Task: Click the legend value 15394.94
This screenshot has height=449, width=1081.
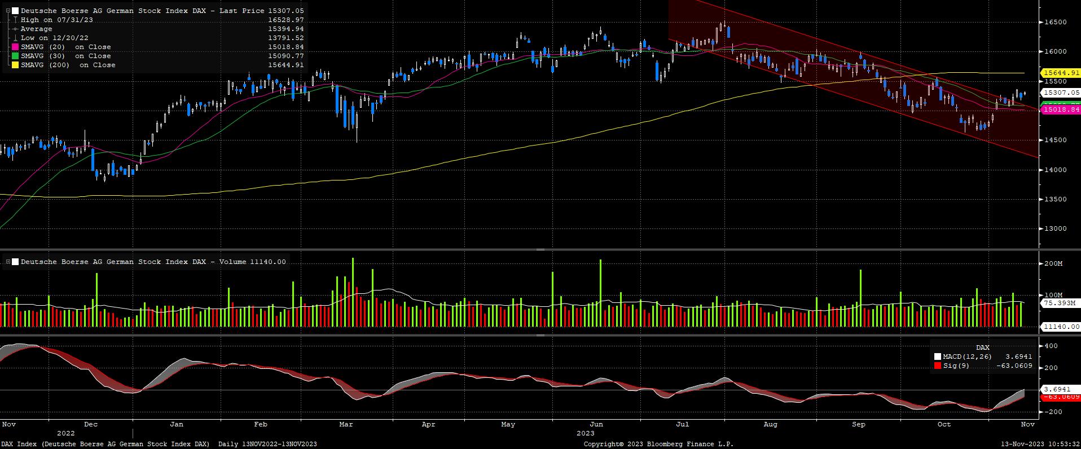Action: coord(286,29)
